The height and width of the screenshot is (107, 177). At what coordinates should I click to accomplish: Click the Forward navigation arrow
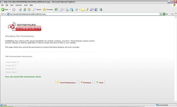tap(14, 10)
